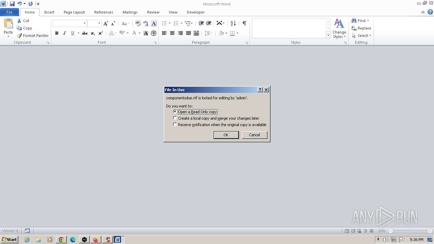Toggle Bold formatting
Screen dimensions: 434x244
(57, 33)
